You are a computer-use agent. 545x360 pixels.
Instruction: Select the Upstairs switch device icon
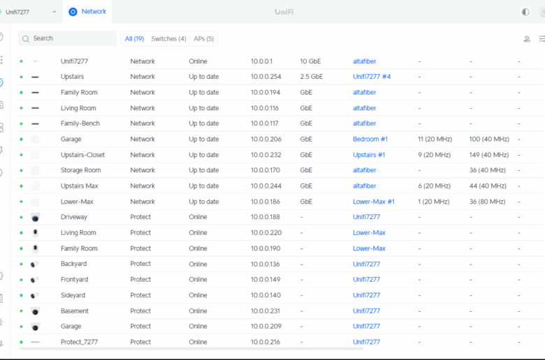tap(35, 77)
